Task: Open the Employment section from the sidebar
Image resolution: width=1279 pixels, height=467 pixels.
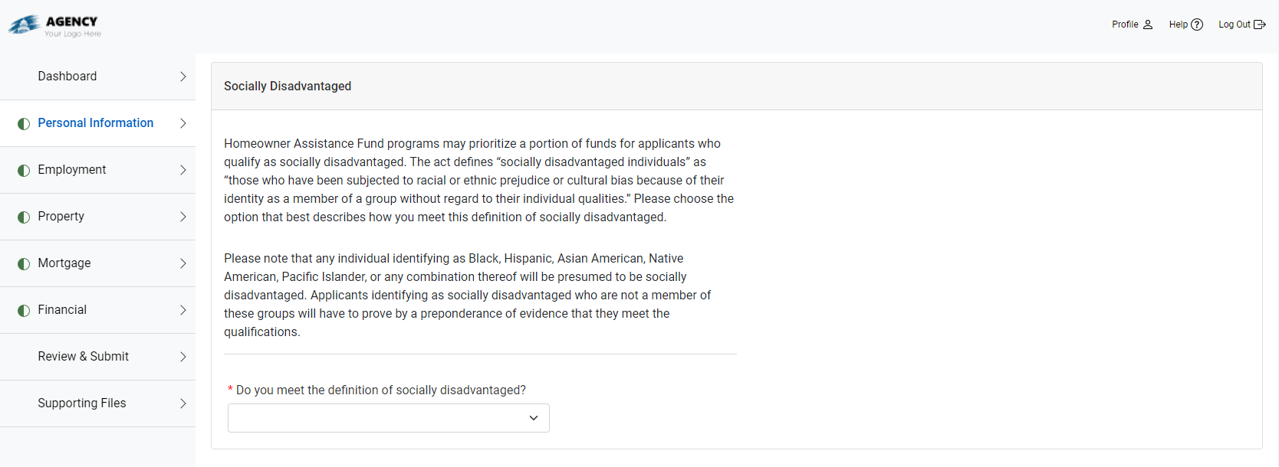Action: pos(71,169)
